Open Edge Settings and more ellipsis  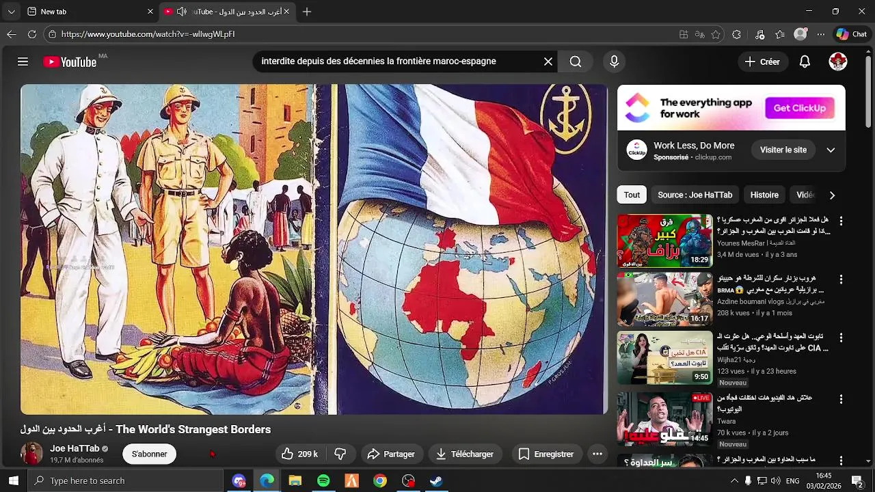(x=821, y=34)
